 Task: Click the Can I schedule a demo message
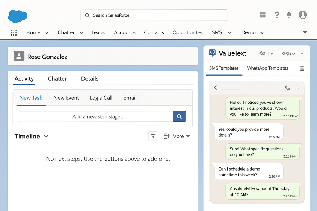[x=249, y=171]
